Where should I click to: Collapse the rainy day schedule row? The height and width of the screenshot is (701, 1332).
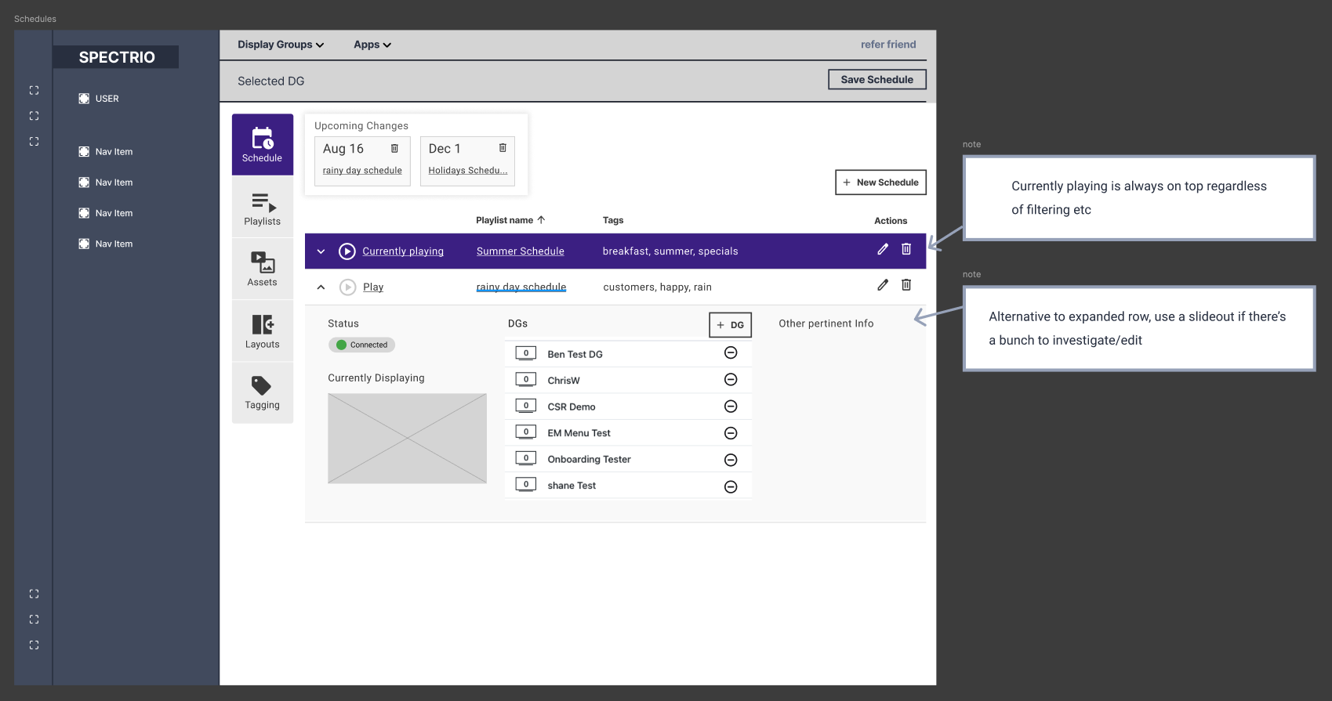[321, 287]
